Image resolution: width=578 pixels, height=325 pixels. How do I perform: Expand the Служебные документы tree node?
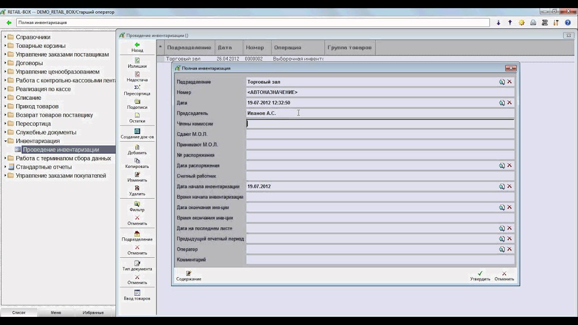click(5, 132)
